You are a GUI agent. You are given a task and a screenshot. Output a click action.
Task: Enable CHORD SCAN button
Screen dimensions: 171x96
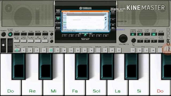[x=147, y=34]
